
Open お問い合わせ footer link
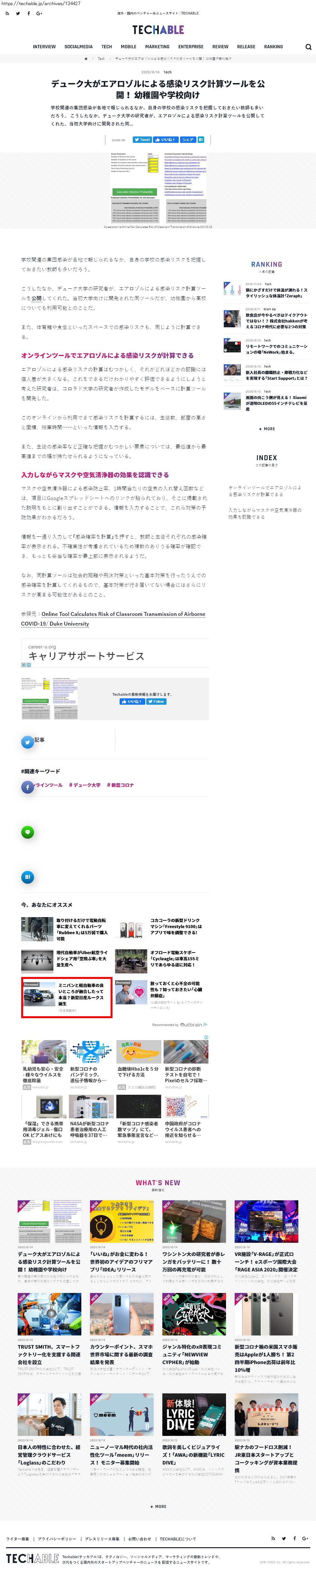coord(139,1539)
